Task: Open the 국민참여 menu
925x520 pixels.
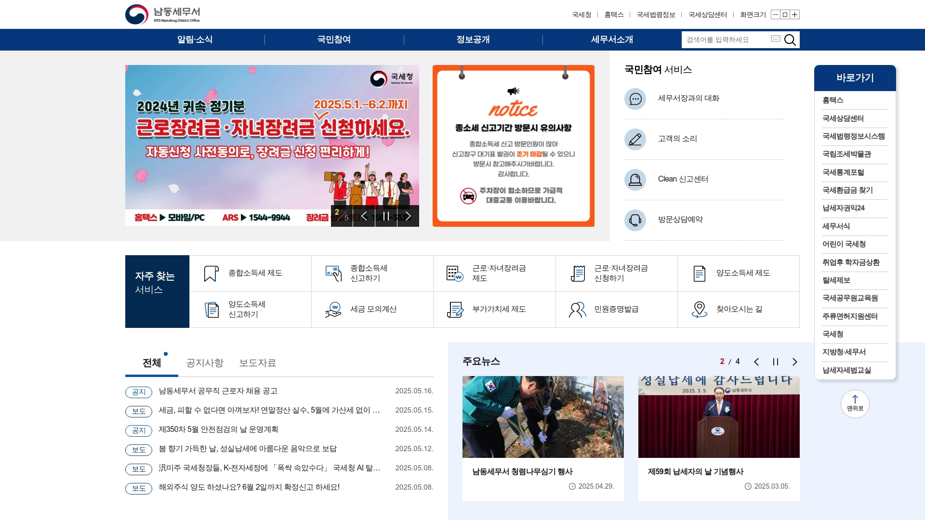Action: click(x=334, y=39)
